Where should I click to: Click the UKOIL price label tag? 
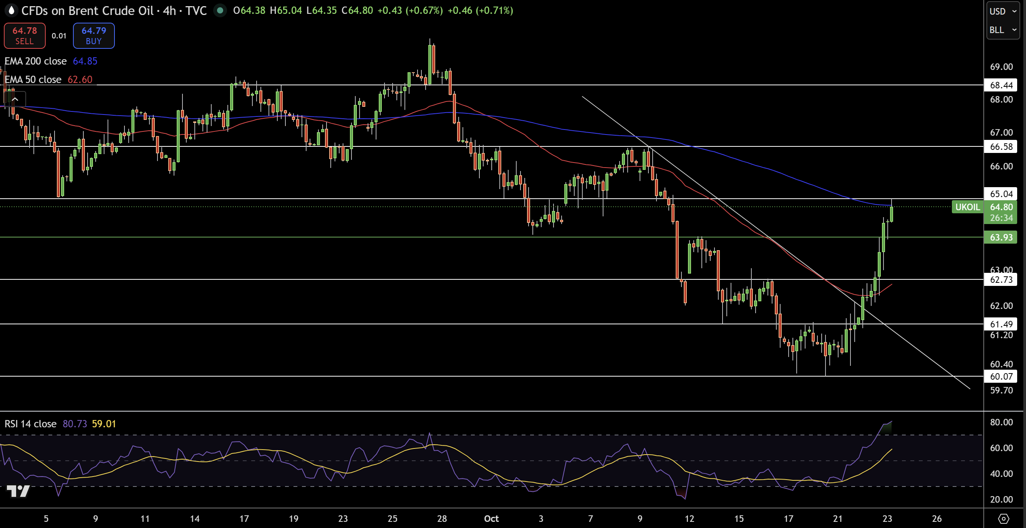[968, 207]
